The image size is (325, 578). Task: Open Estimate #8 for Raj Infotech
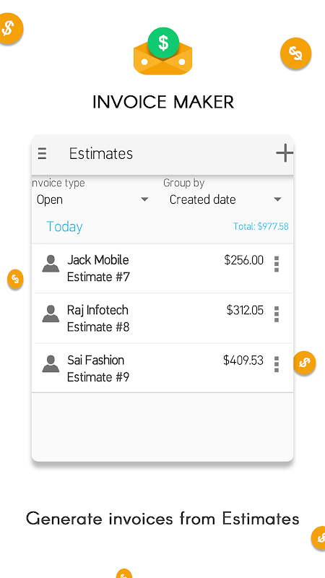162,319
